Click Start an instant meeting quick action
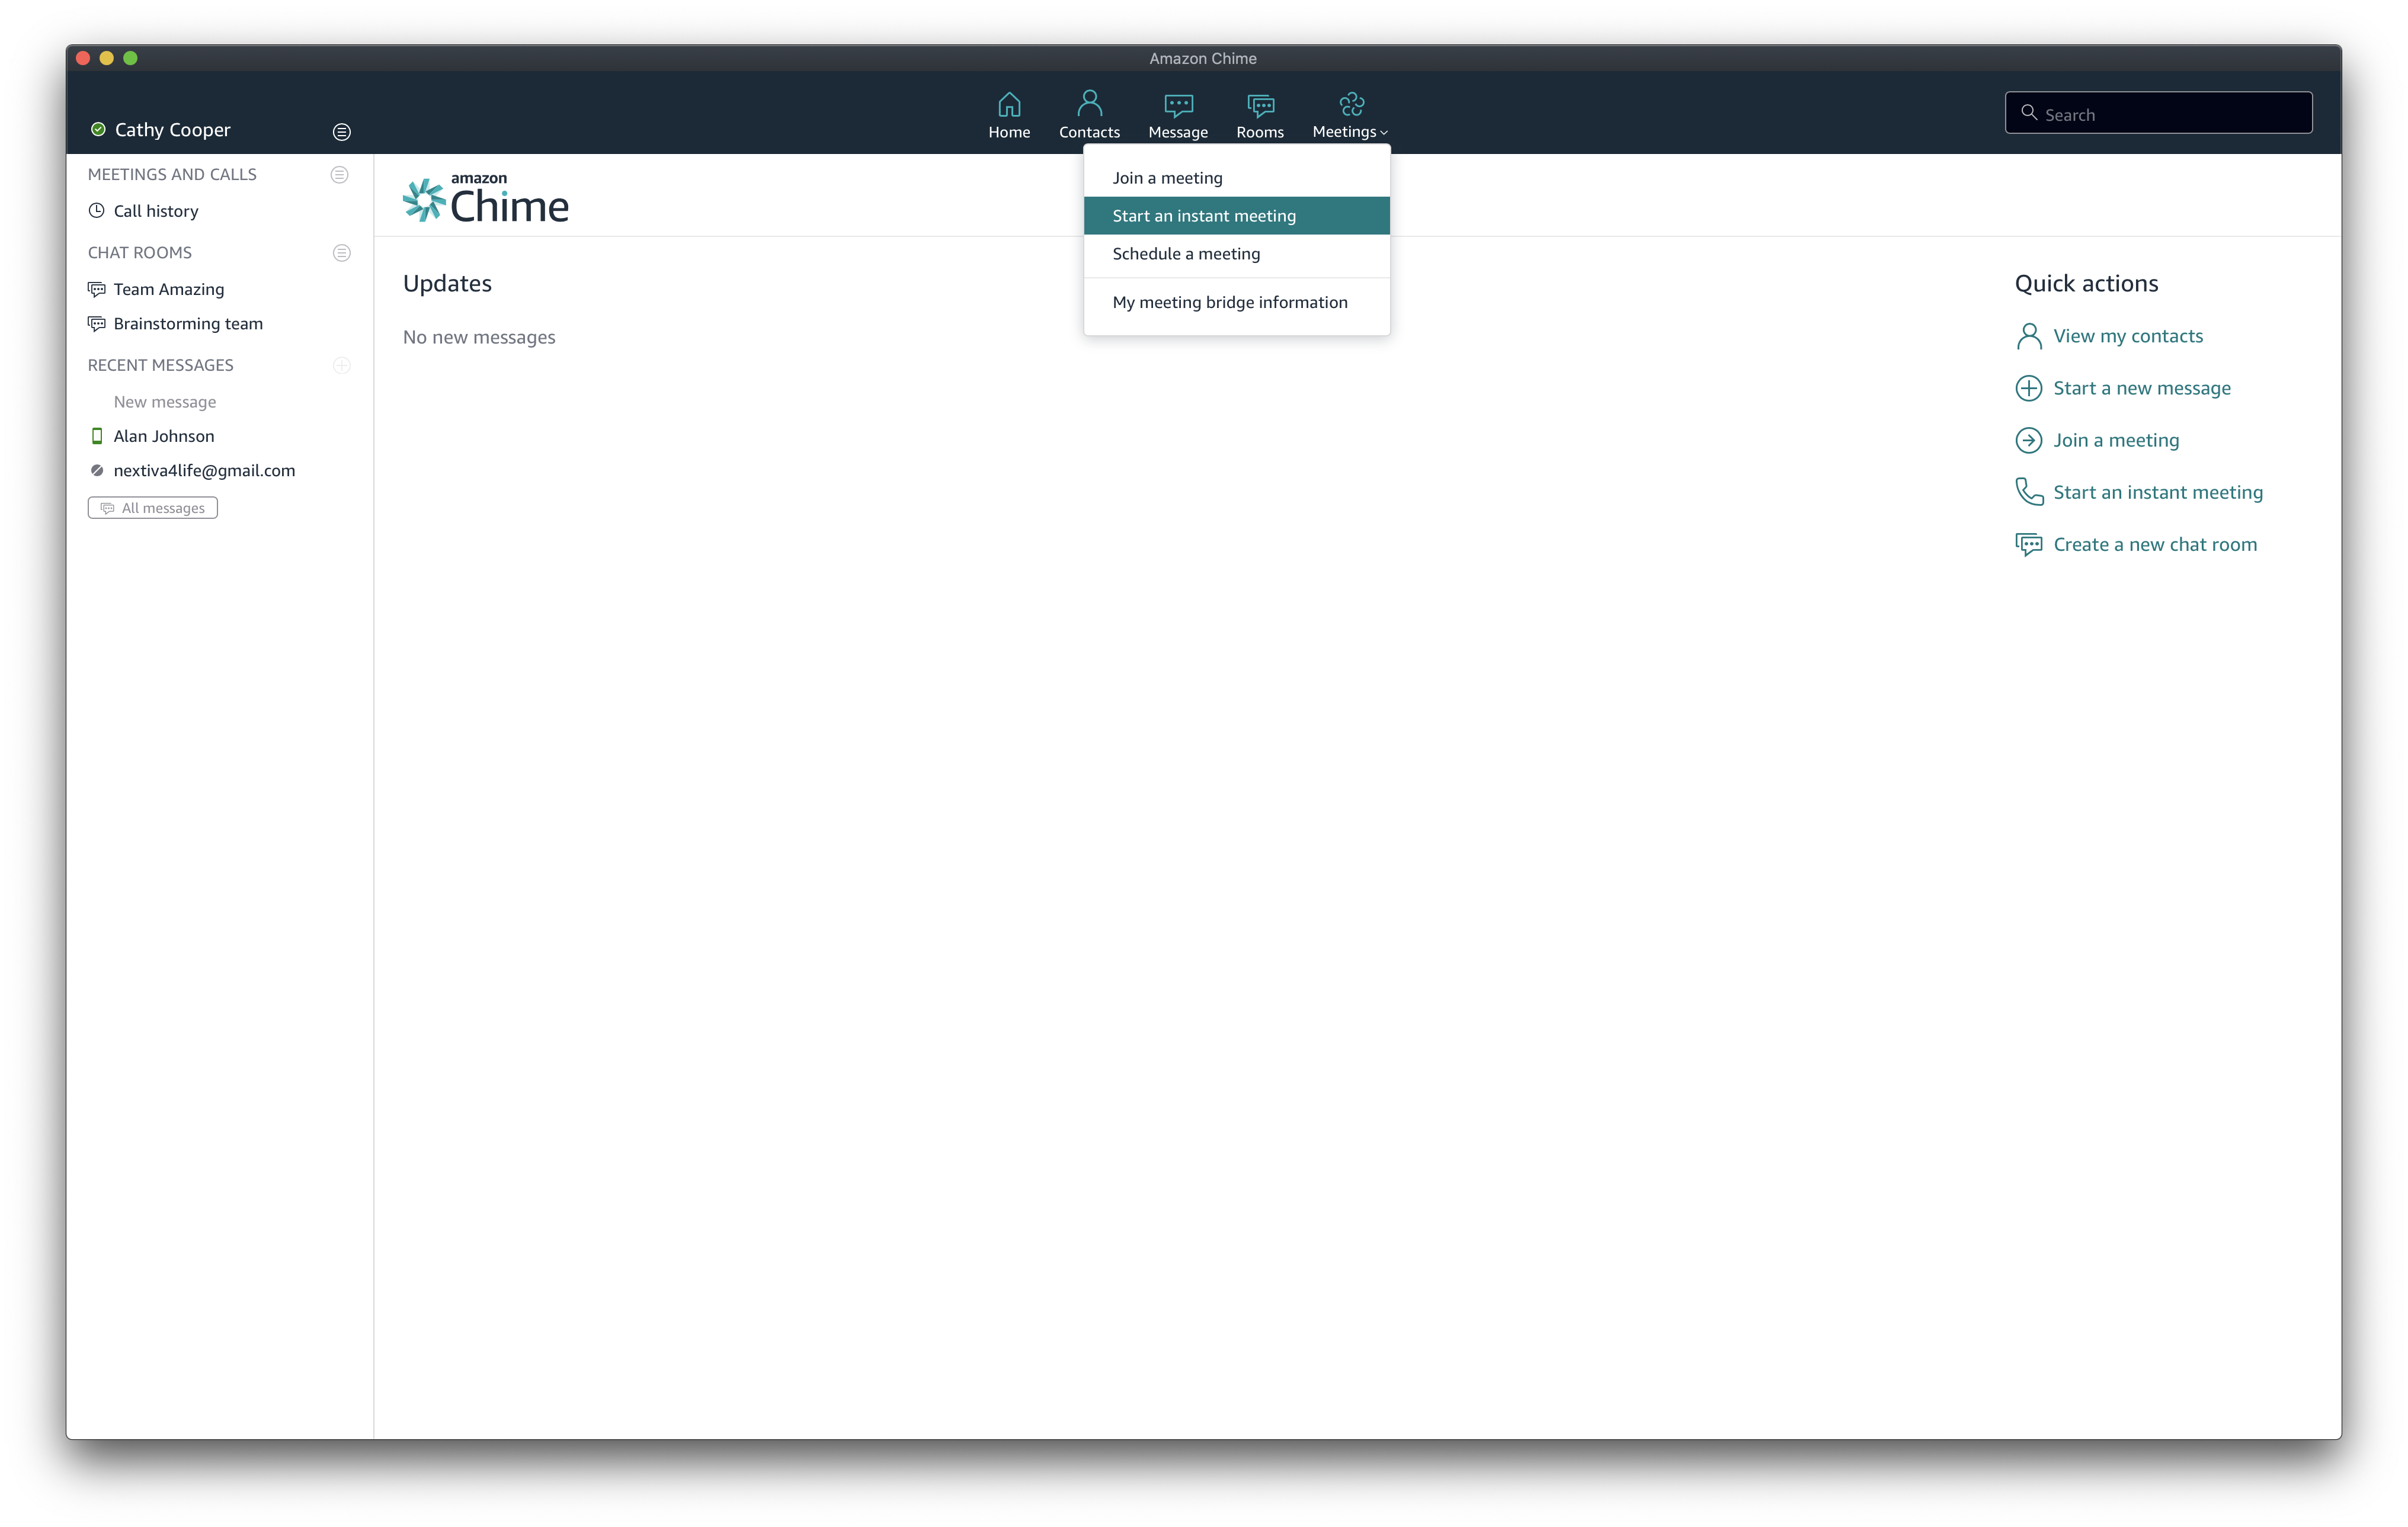 coord(2158,492)
